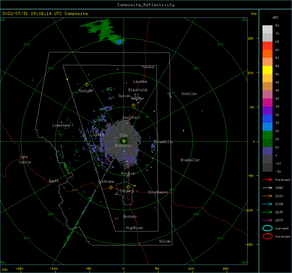
Task: Click the yellow diamond marker in Calgary
Action: tap(128, 187)
